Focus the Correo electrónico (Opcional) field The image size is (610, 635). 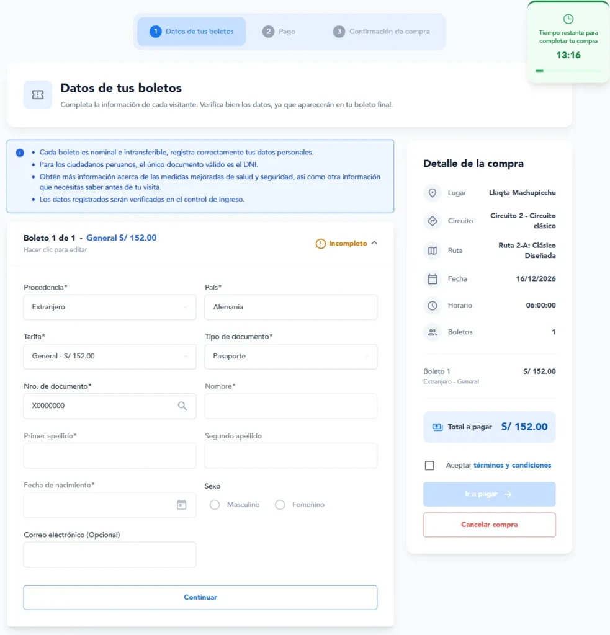110,554
